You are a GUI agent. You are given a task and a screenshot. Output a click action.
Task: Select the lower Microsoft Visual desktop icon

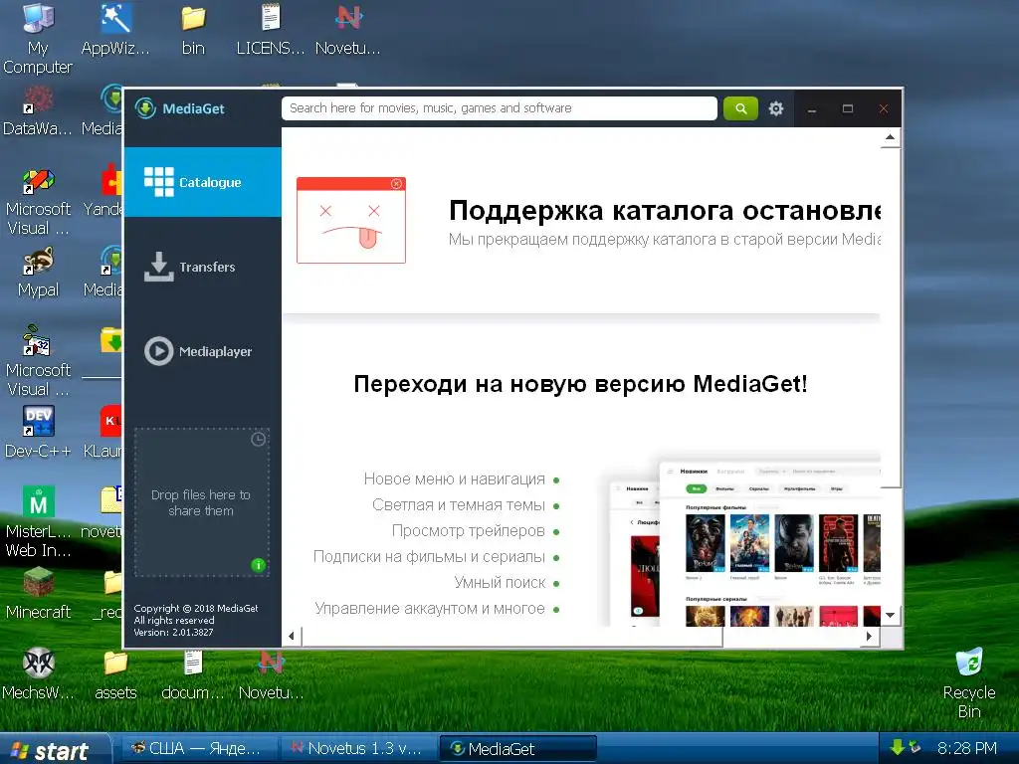38,362
